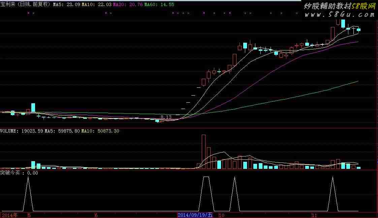Viewport: 378px width, 218px height.
Task: Jump to month 11 on the date axis
Action: click(314, 215)
